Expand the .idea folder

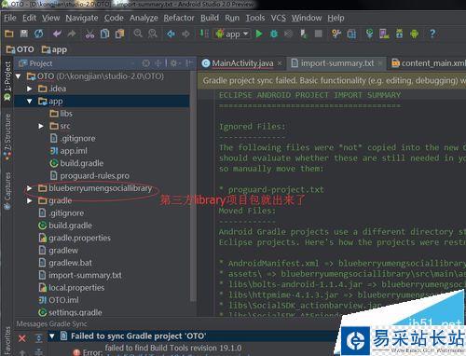29,89
